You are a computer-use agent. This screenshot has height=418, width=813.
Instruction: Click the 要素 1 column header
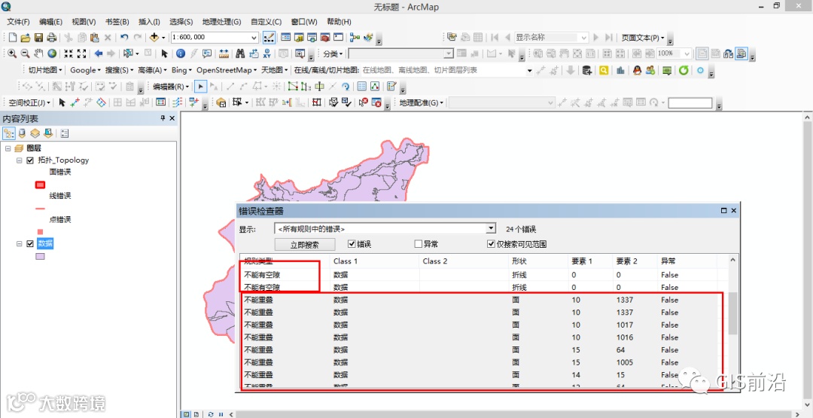pyautogui.click(x=589, y=261)
